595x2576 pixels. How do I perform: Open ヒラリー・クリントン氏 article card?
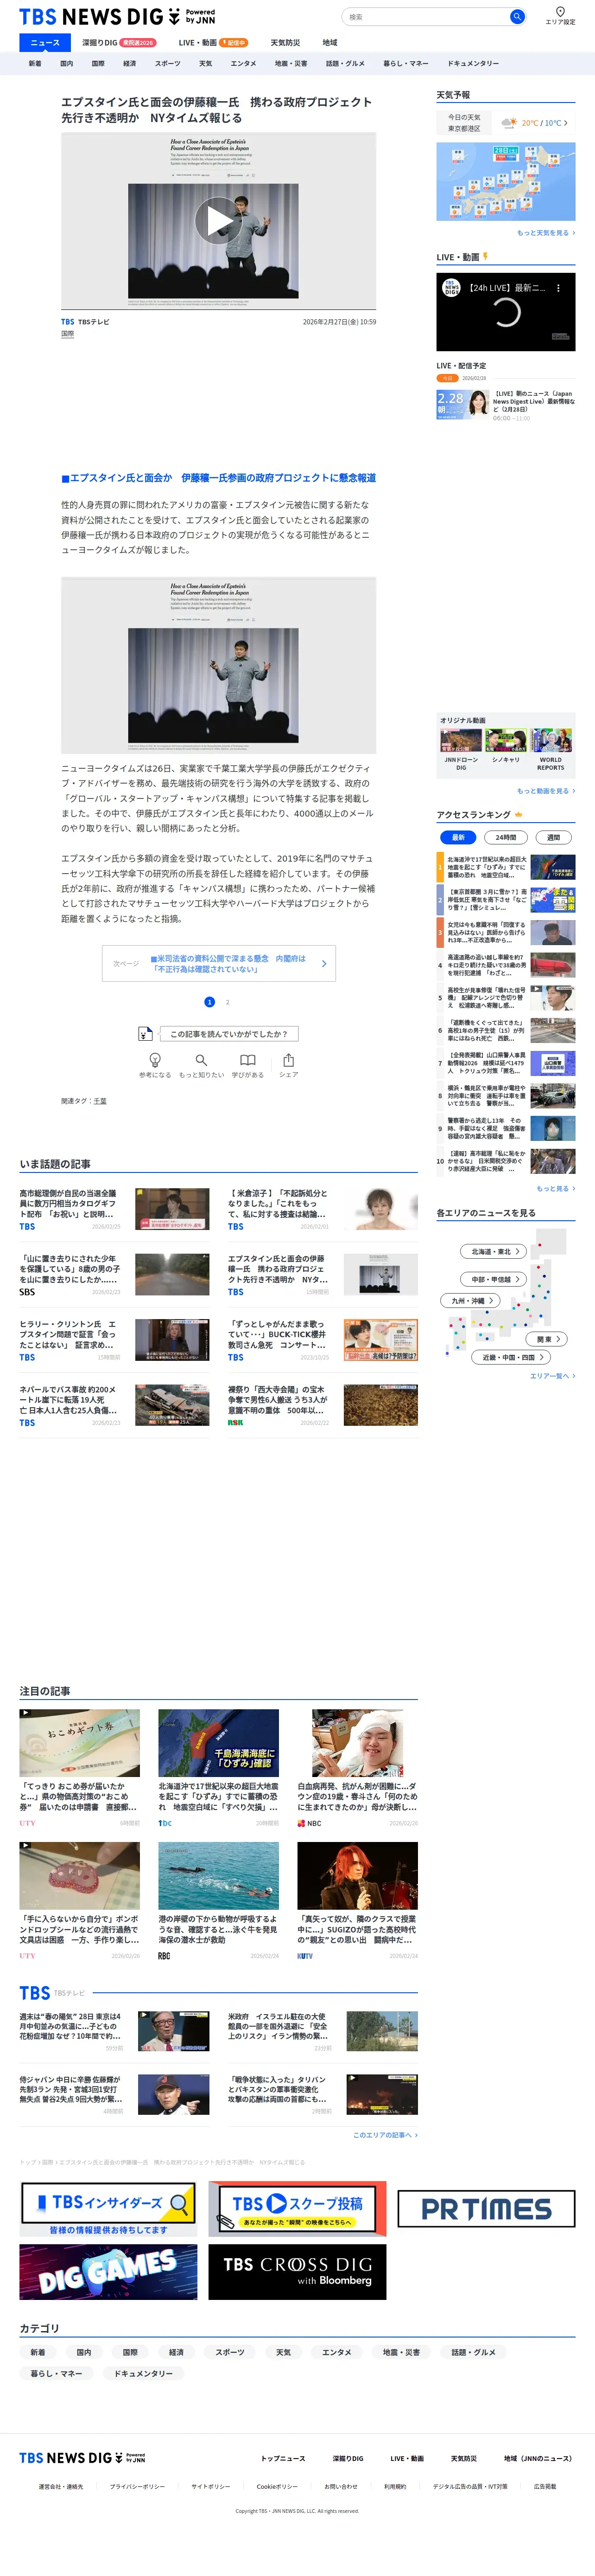click(115, 1340)
